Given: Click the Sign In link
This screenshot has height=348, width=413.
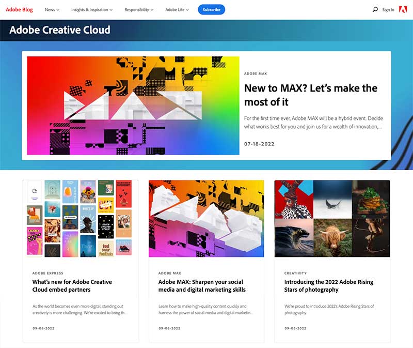Looking at the screenshot, I should pyautogui.click(x=388, y=10).
